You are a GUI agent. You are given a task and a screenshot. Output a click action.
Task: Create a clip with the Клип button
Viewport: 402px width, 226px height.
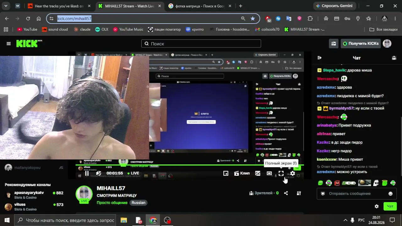click(x=242, y=173)
